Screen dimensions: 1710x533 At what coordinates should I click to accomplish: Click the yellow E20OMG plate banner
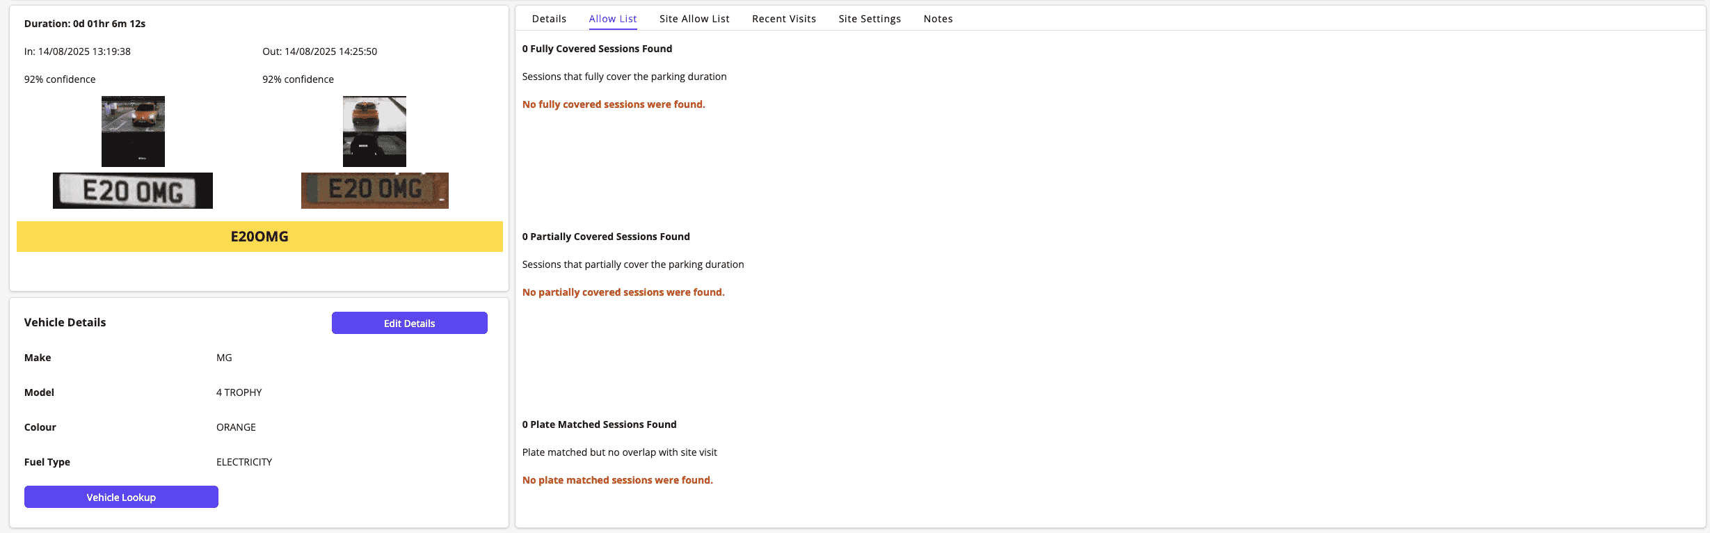point(259,237)
